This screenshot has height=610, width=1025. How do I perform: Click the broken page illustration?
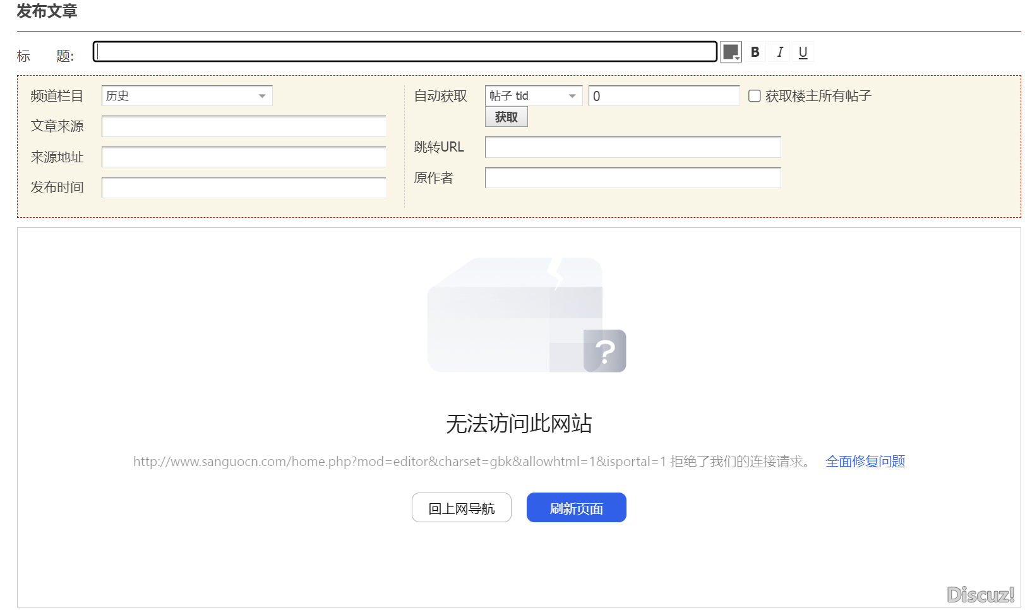coord(526,315)
